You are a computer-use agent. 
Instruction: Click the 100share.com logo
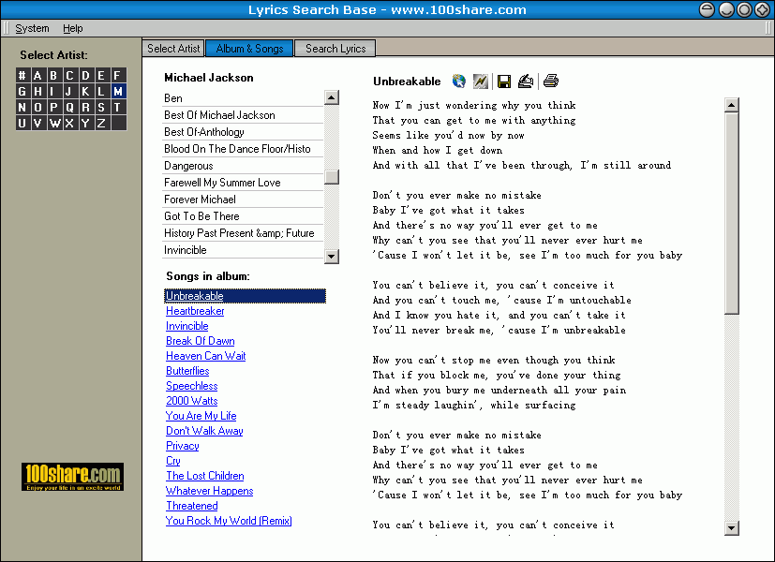(70, 476)
